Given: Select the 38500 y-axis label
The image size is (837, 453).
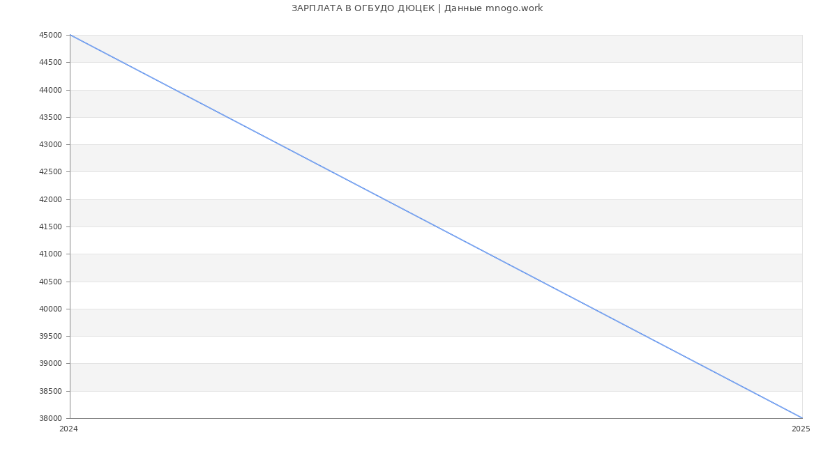Looking at the screenshot, I should (51, 391).
